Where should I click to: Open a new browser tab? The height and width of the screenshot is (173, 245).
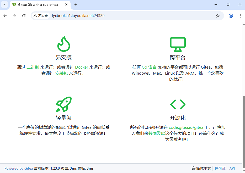point(76,4)
